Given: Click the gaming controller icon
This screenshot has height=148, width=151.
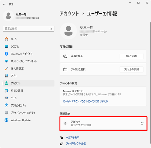Looking at the screenshot, I should pyautogui.click(x=6, y=98).
